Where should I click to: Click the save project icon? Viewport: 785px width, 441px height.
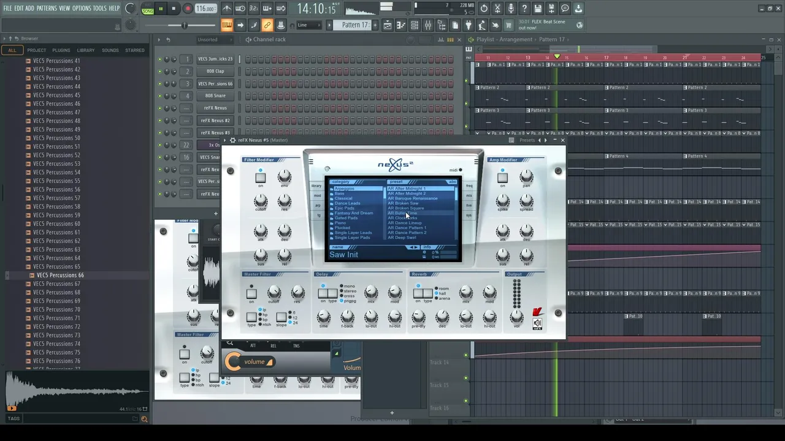tap(538, 9)
